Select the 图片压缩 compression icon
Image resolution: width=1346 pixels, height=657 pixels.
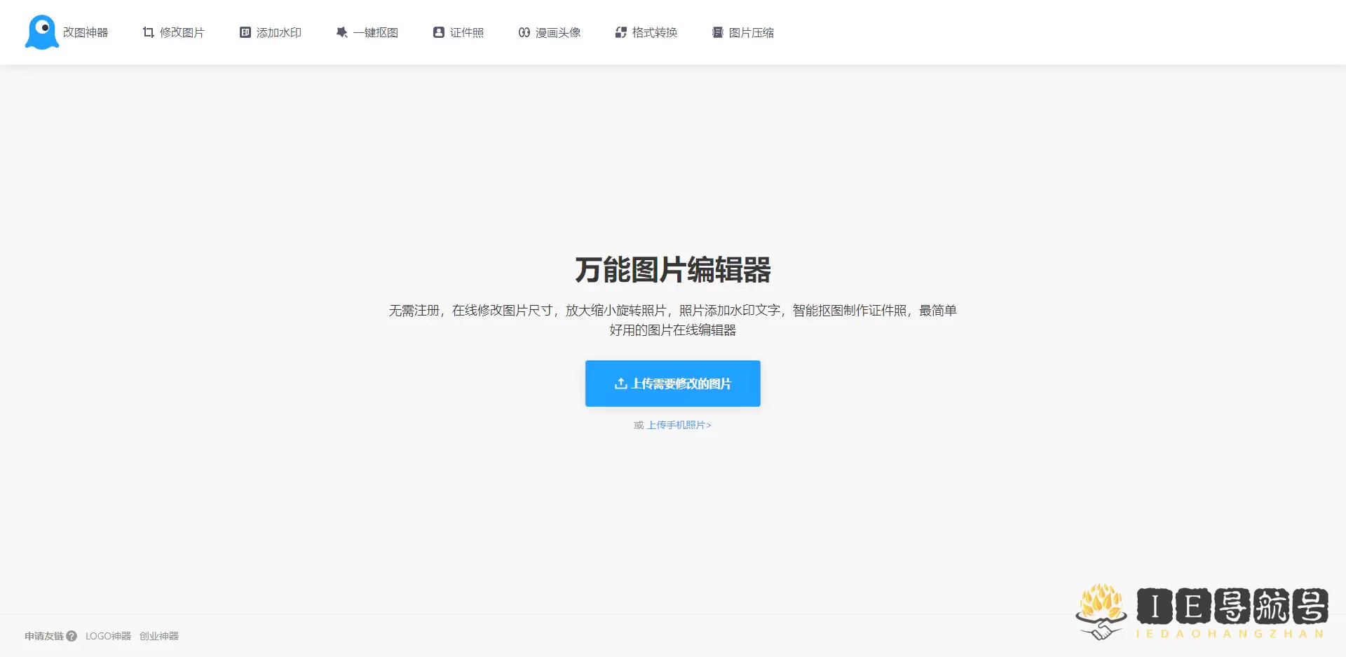coord(717,32)
